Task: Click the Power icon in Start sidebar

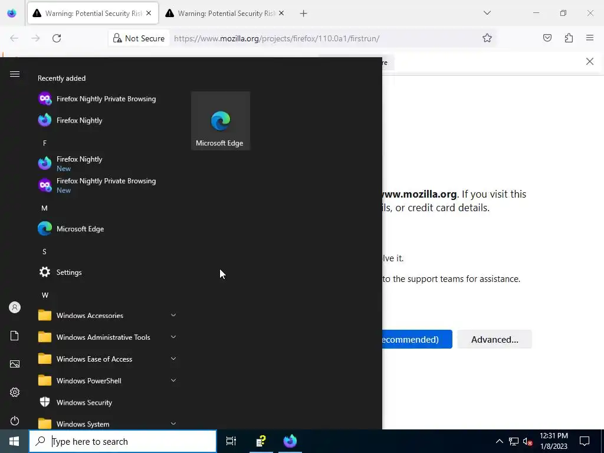Action: 15,420
